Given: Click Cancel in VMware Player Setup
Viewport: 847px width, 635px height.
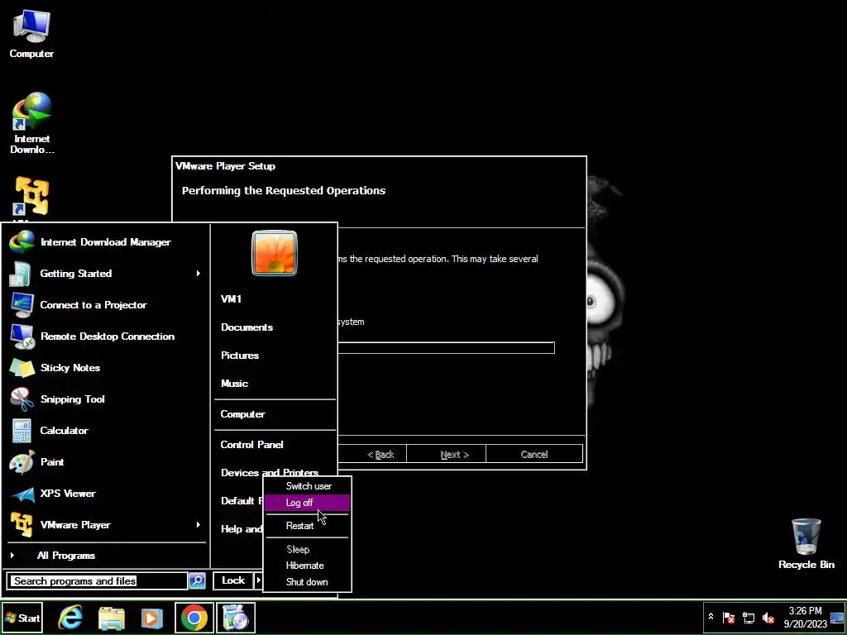Looking at the screenshot, I should [x=534, y=455].
